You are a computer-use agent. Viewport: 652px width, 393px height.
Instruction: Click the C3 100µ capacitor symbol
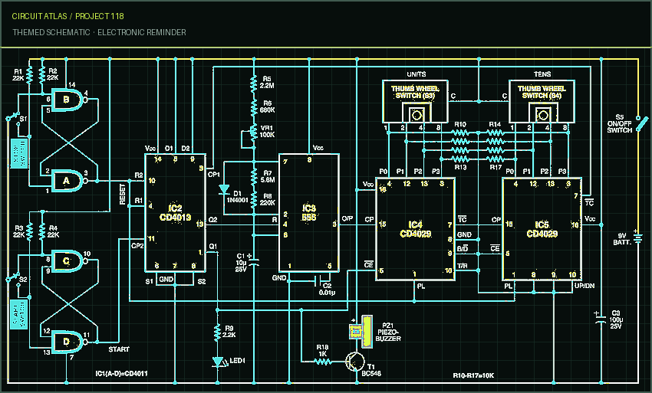tap(601, 318)
